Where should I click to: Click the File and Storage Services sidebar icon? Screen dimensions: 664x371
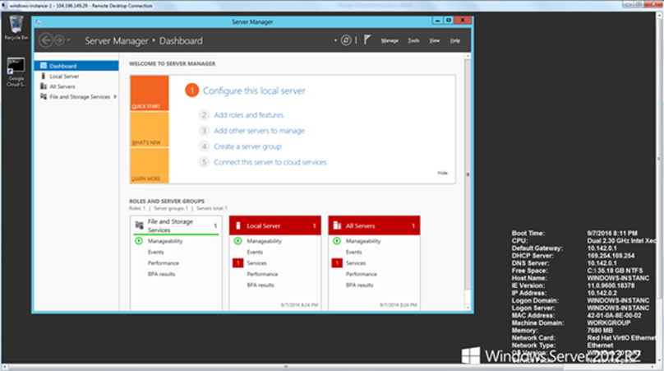pos(44,97)
